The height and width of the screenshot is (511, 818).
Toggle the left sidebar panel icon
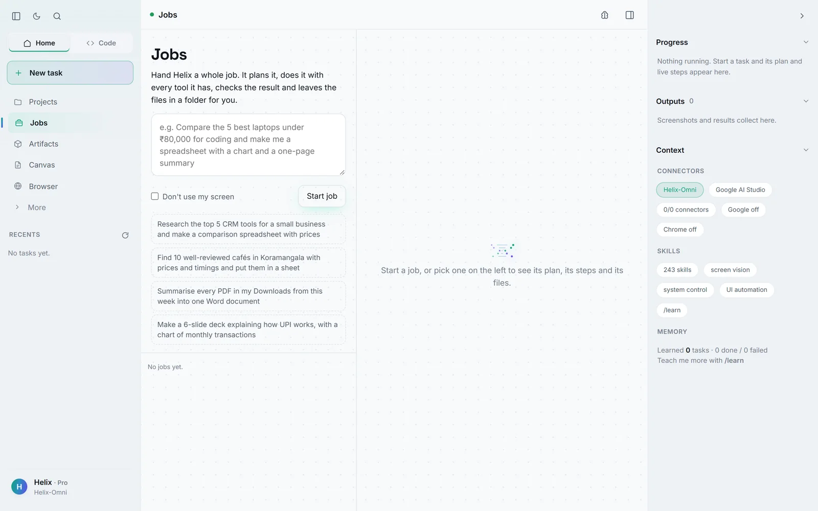[x=16, y=16]
